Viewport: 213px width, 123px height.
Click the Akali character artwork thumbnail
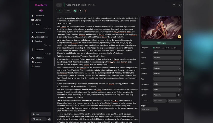point(161,27)
